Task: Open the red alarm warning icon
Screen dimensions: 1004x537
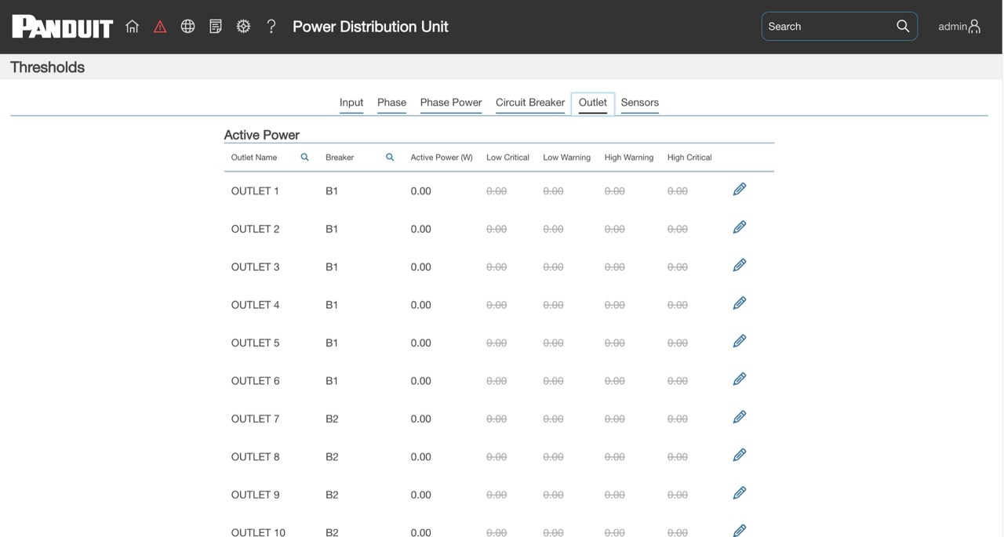Action: click(160, 27)
